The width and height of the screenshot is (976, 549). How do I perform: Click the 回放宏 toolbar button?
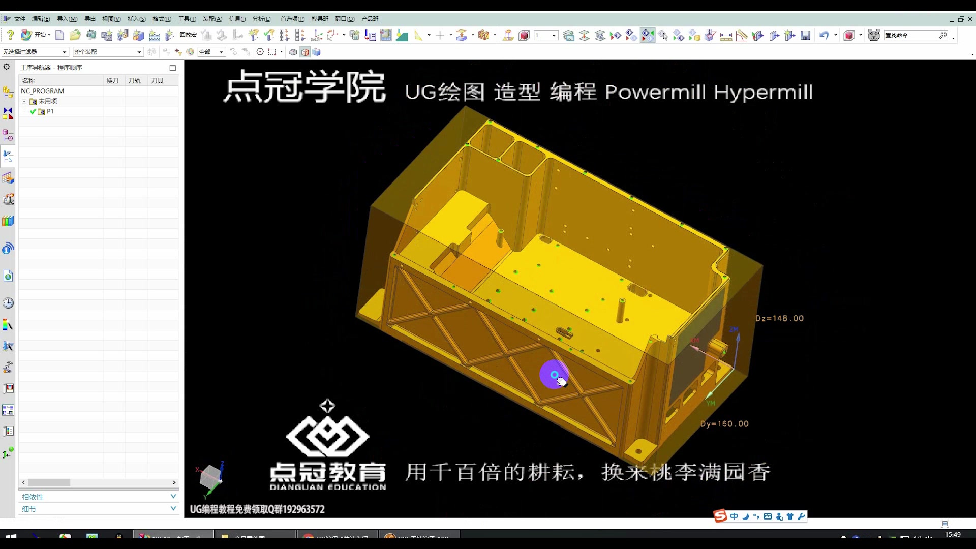tap(188, 35)
